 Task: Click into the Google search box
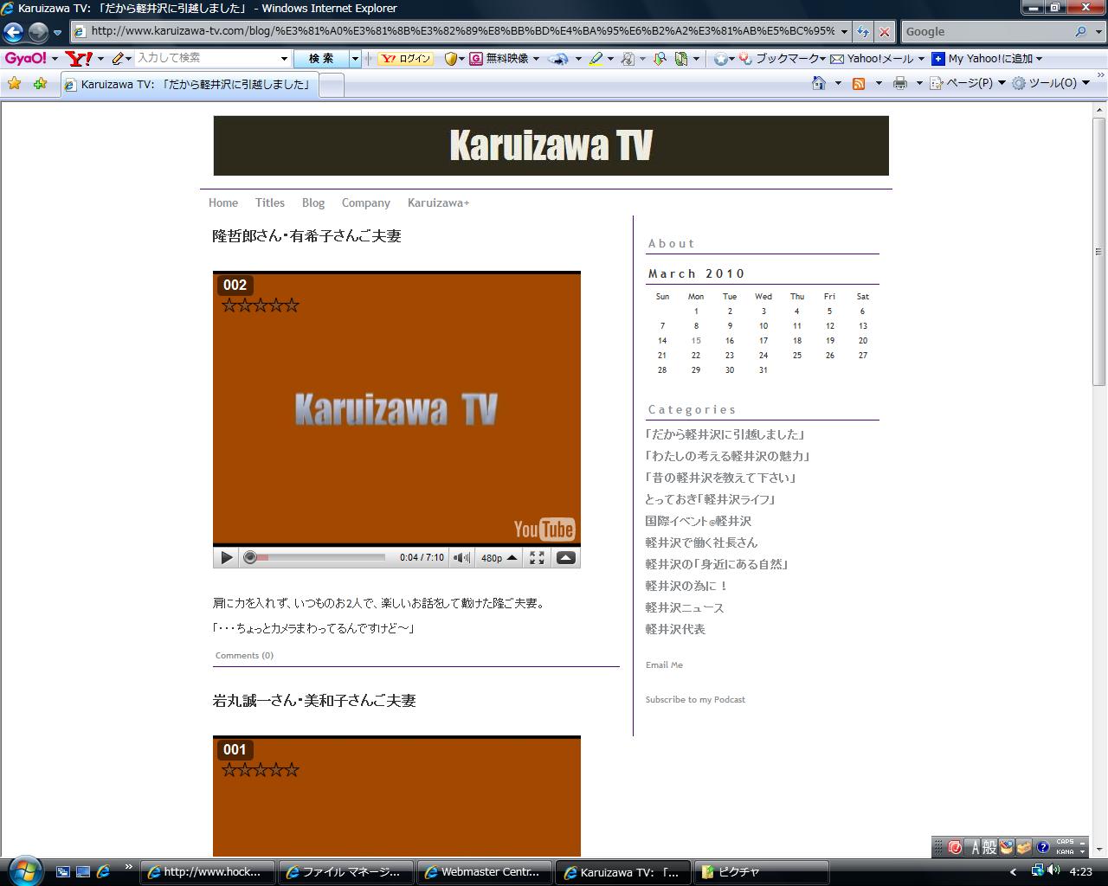click(x=987, y=31)
